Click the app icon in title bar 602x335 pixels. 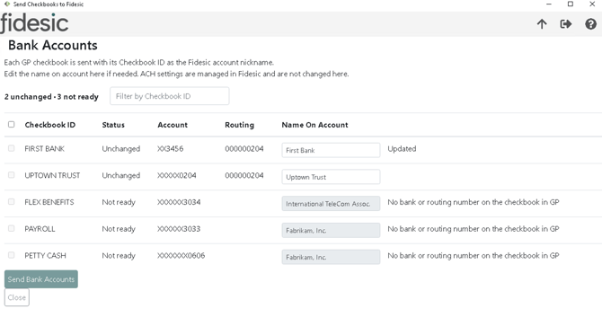pos(7,4)
